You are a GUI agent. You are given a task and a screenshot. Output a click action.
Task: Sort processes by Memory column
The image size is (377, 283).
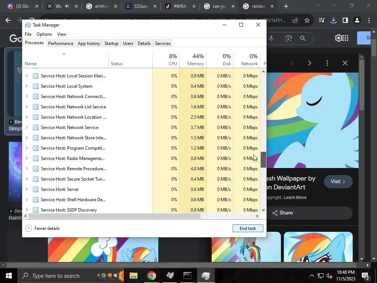193,60
